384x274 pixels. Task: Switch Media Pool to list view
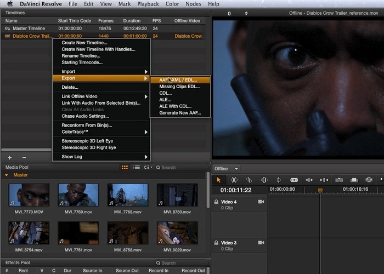136,168
